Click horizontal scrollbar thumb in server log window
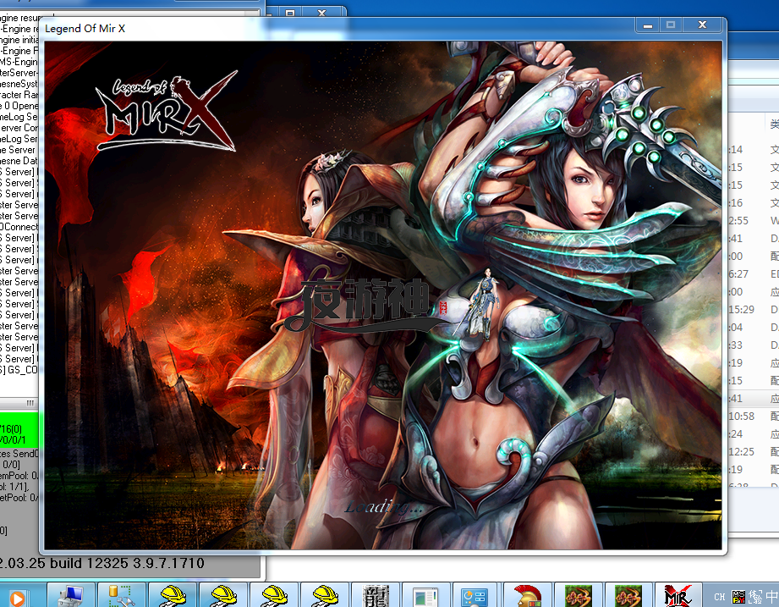 click(x=30, y=403)
